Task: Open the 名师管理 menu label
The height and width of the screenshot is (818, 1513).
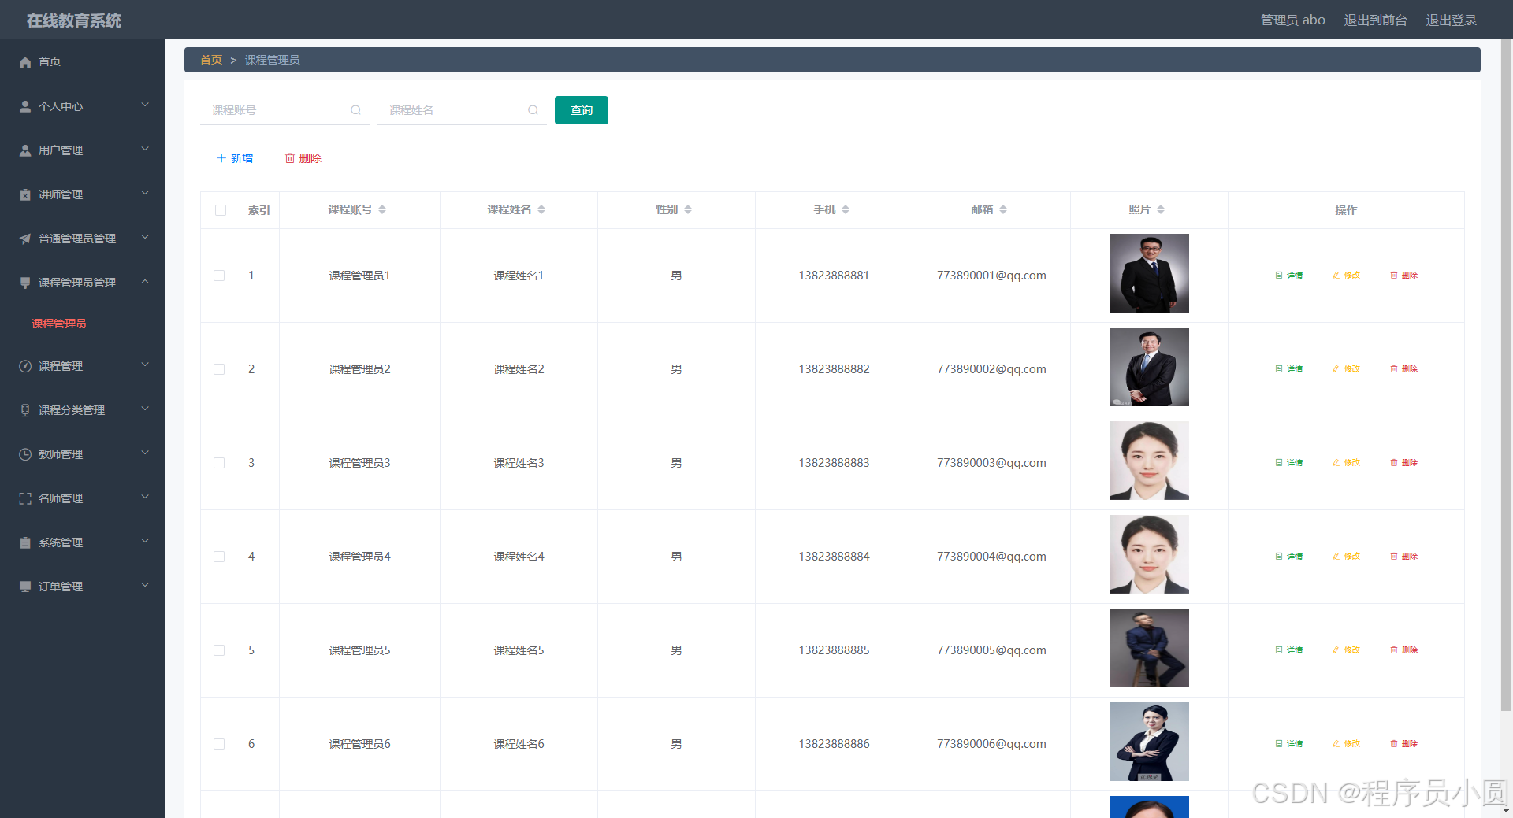Action: click(61, 498)
